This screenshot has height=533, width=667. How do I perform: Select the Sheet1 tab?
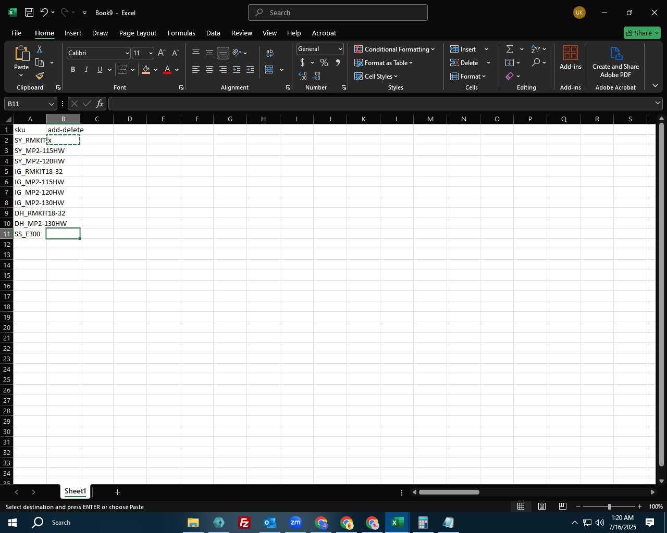point(75,491)
